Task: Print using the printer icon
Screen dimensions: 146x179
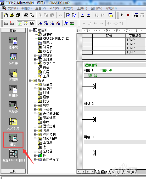Action: coord(26,15)
